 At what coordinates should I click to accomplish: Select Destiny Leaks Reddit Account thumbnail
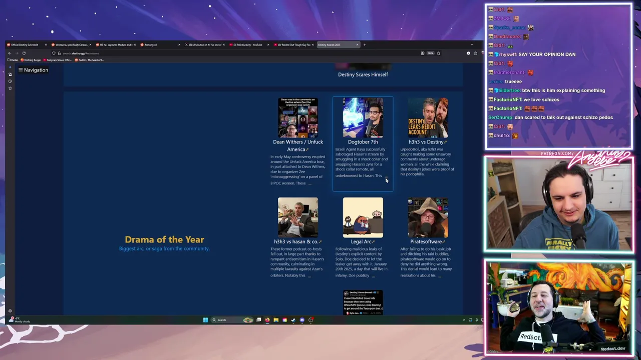click(428, 117)
